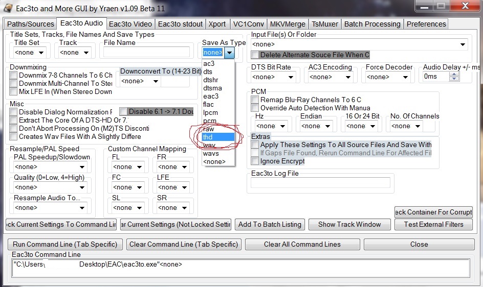Image resolution: width=483 pixels, height=287 pixels.
Task: Enable Extract The Core Of A DTS-HD
Action: [13, 121]
